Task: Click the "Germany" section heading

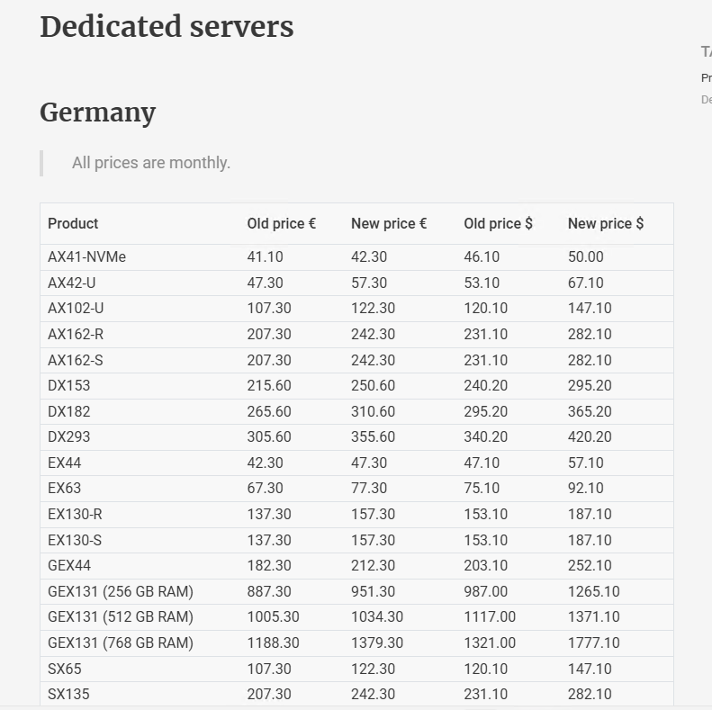Action: tap(97, 112)
